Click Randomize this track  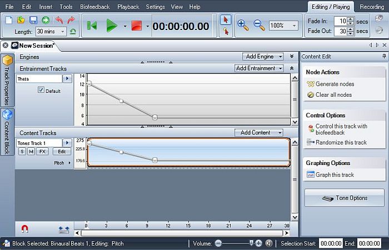(337, 142)
